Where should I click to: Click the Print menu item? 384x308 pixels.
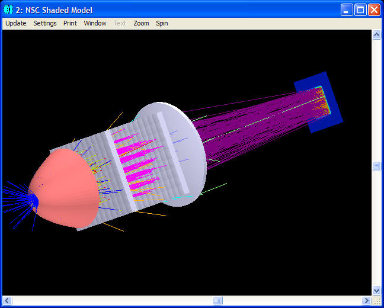click(70, 23)
